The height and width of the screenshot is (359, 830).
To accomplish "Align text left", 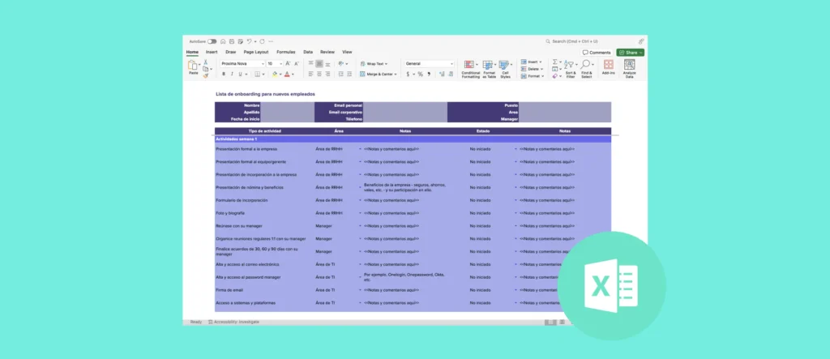I will [310, 74].
